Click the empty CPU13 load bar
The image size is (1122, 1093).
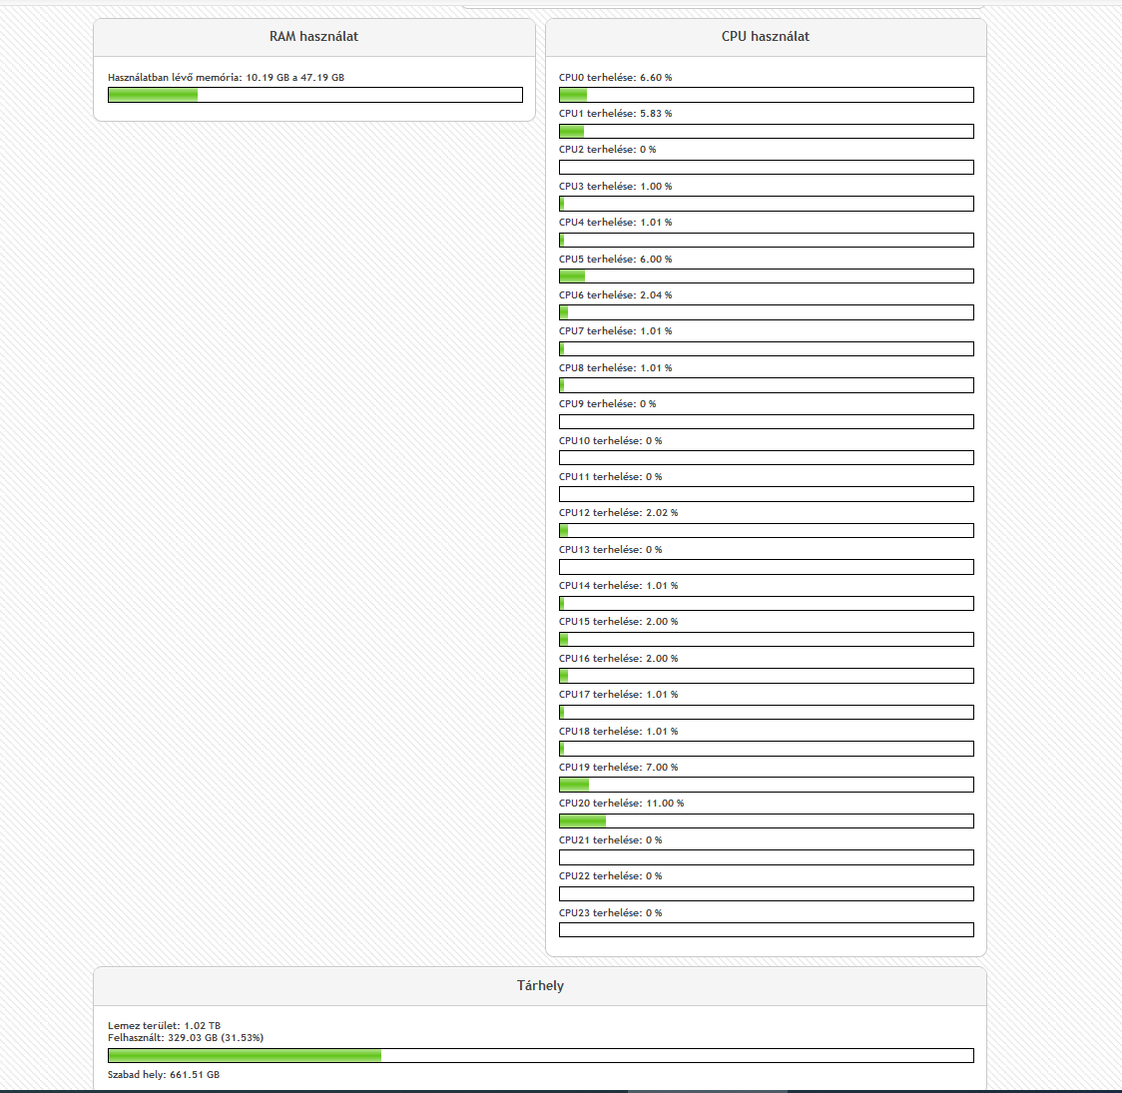click(x=767, y=567)
